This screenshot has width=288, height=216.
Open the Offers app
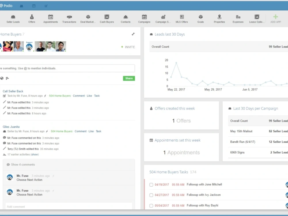pos(32,19)
